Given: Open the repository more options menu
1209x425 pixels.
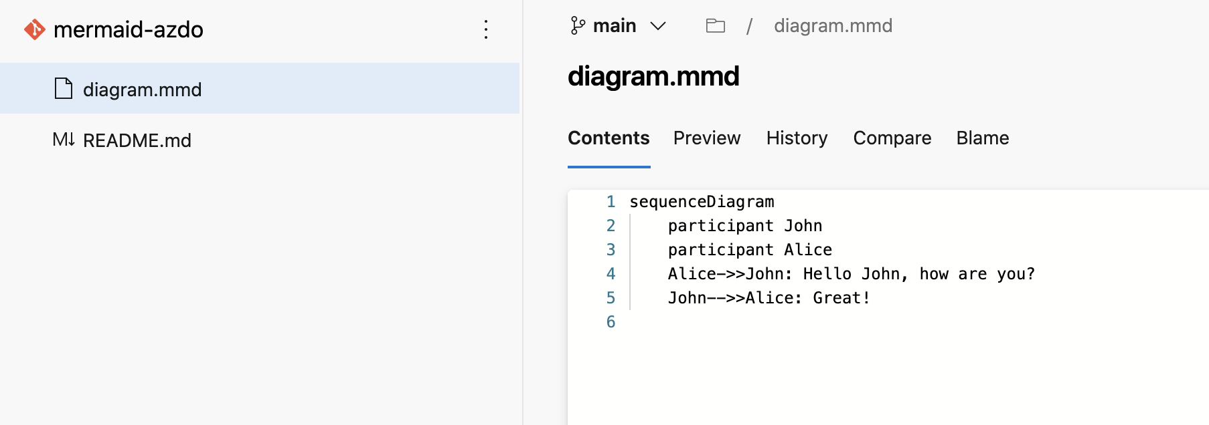Looking at the screenshot, I should pyautogui.click(x=486, y=29).
